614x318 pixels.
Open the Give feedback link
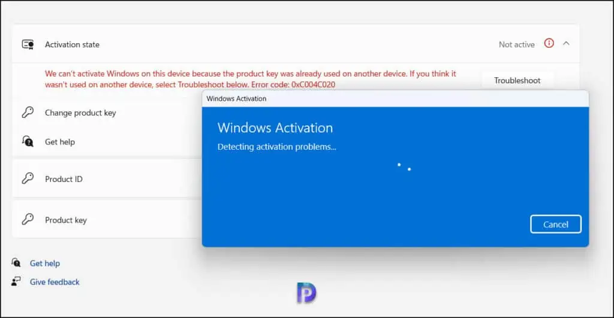(55, 281)
